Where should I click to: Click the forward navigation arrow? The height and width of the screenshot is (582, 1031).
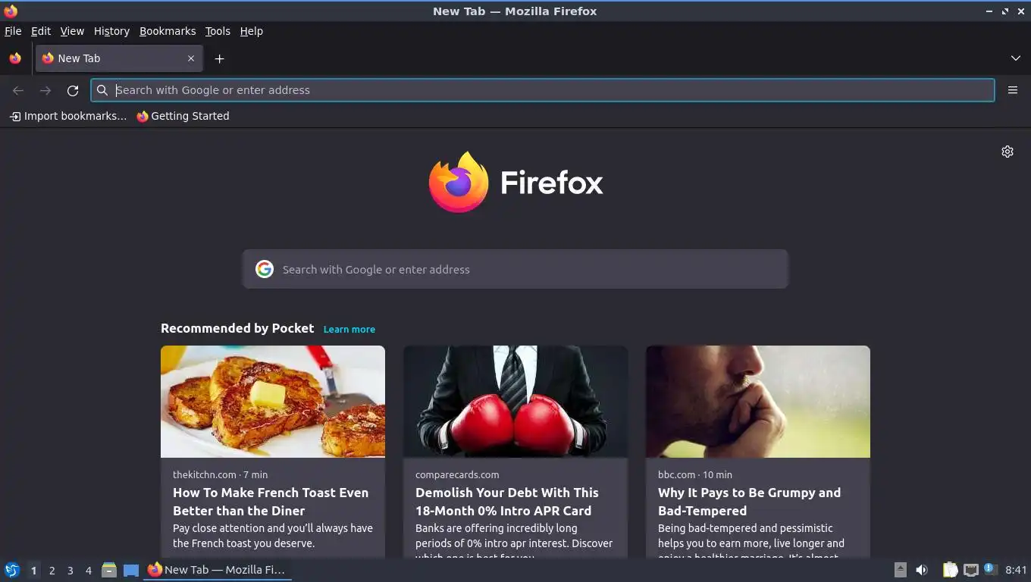(x=45, y=90)
